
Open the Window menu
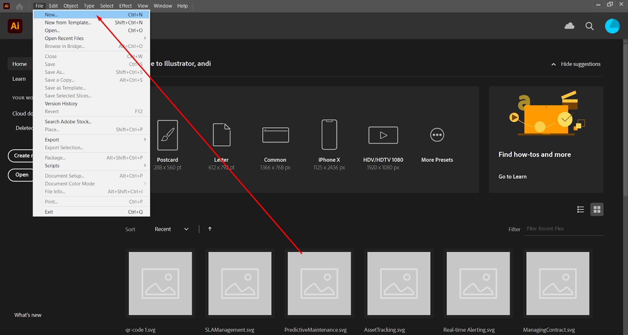pyautogui.click(x=163, y=6)
